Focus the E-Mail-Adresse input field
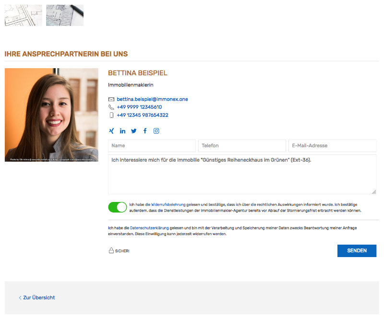This screenshot has height=319, width=384. pyautogui.click(x=333, y=146)
